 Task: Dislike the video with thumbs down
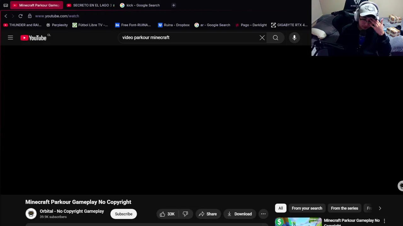tap(185, 214)
